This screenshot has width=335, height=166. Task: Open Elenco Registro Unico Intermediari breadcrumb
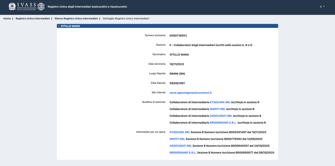point(76,19)
